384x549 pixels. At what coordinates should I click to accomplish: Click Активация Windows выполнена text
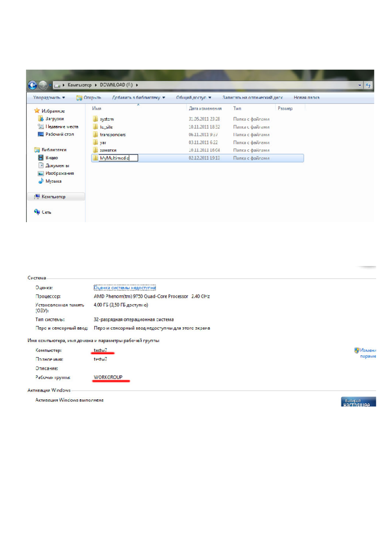(69, 400)
